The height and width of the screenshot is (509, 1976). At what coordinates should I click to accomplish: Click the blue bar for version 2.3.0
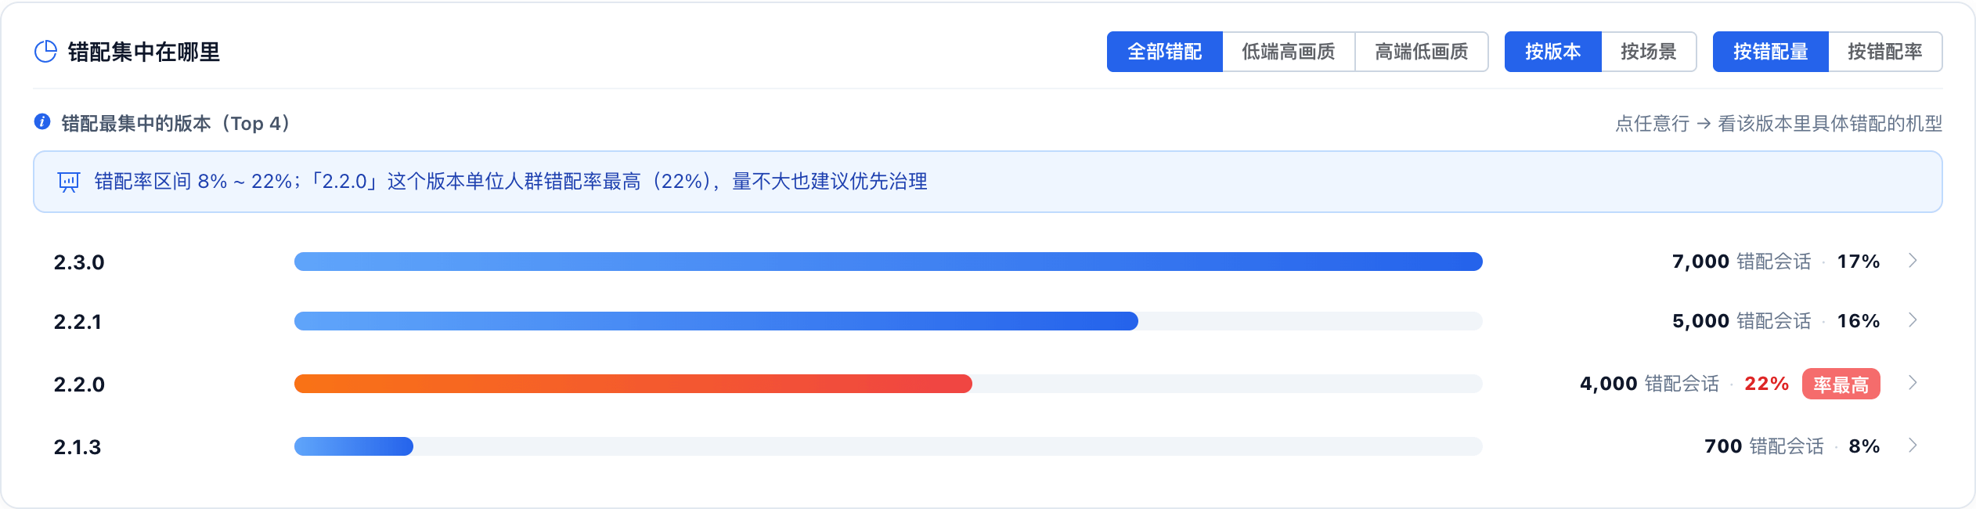point(889,262)
